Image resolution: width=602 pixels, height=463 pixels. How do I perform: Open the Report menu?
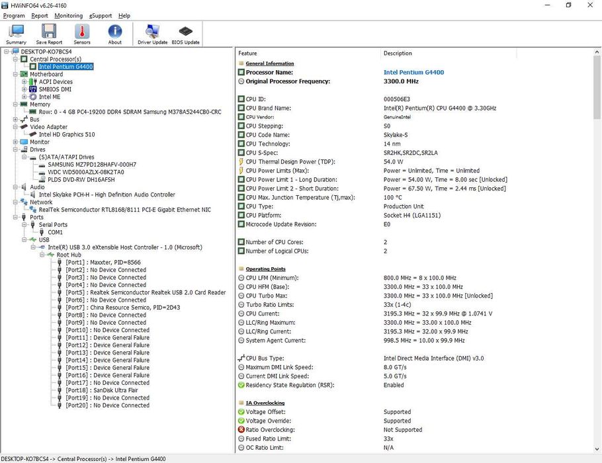pyautogui.click(x=40, y=16)
